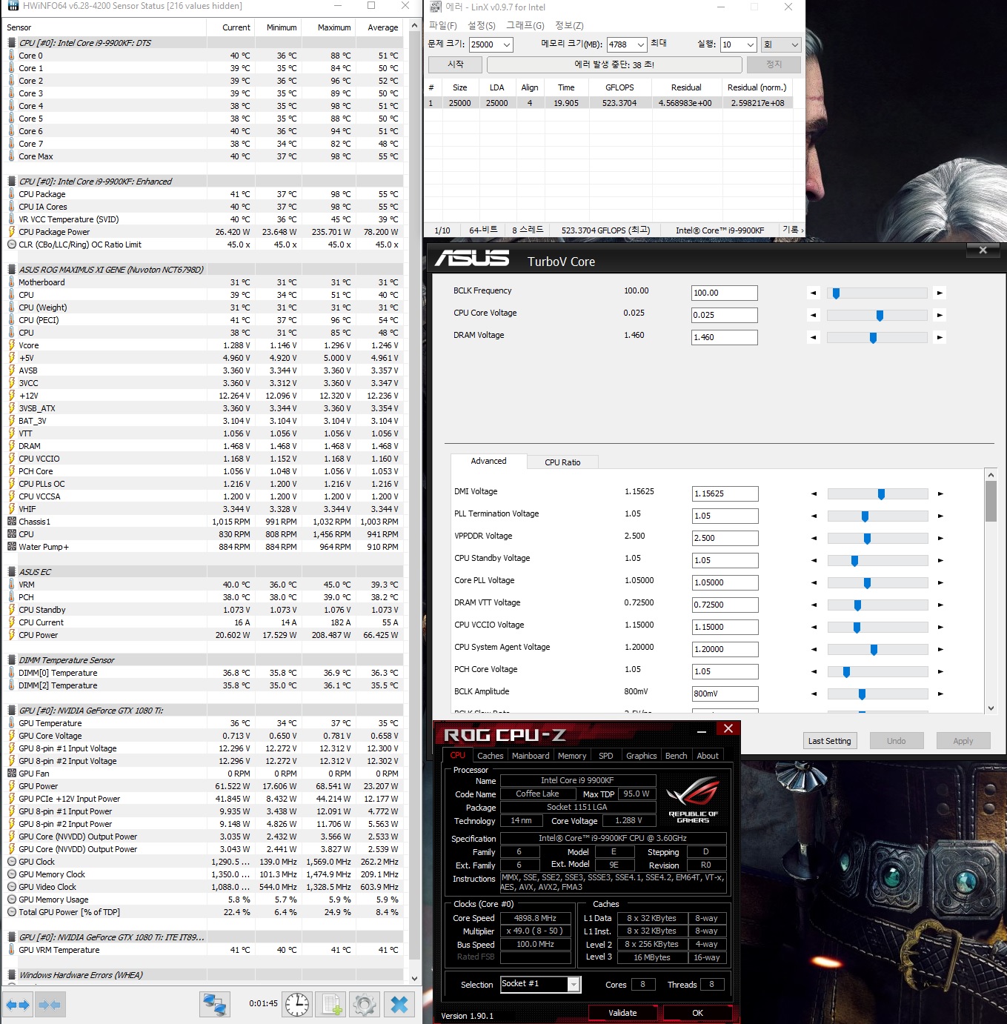Switch to SPD tab in CPU-Z
This screenshot has width=1007, height=1024.
click(606, 756)
